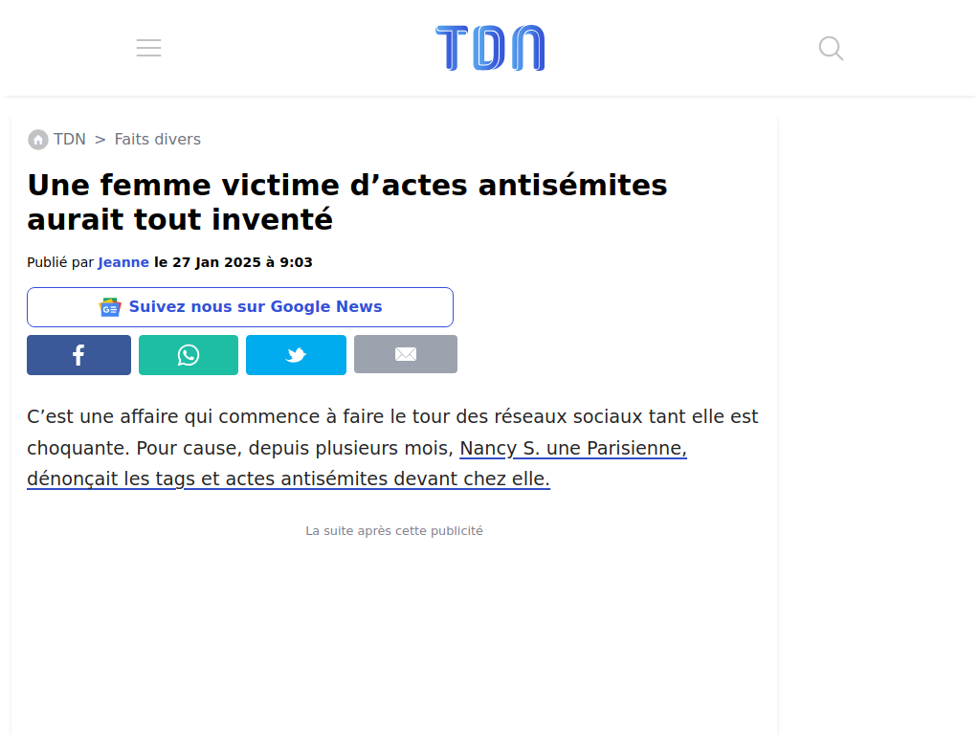Share the article on Twitter

pyautogui.click(x=296, y=355)
